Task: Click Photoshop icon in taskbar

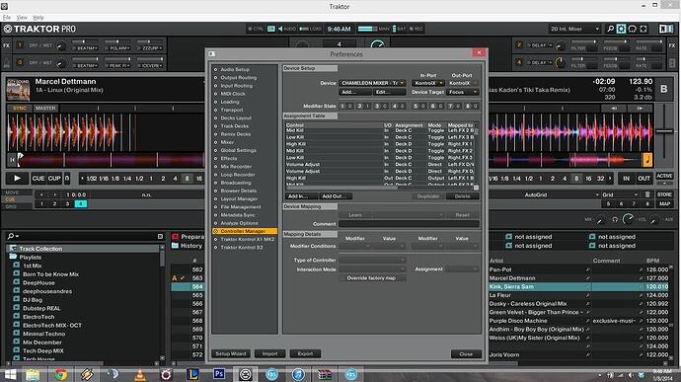Action: pos(219,374)
